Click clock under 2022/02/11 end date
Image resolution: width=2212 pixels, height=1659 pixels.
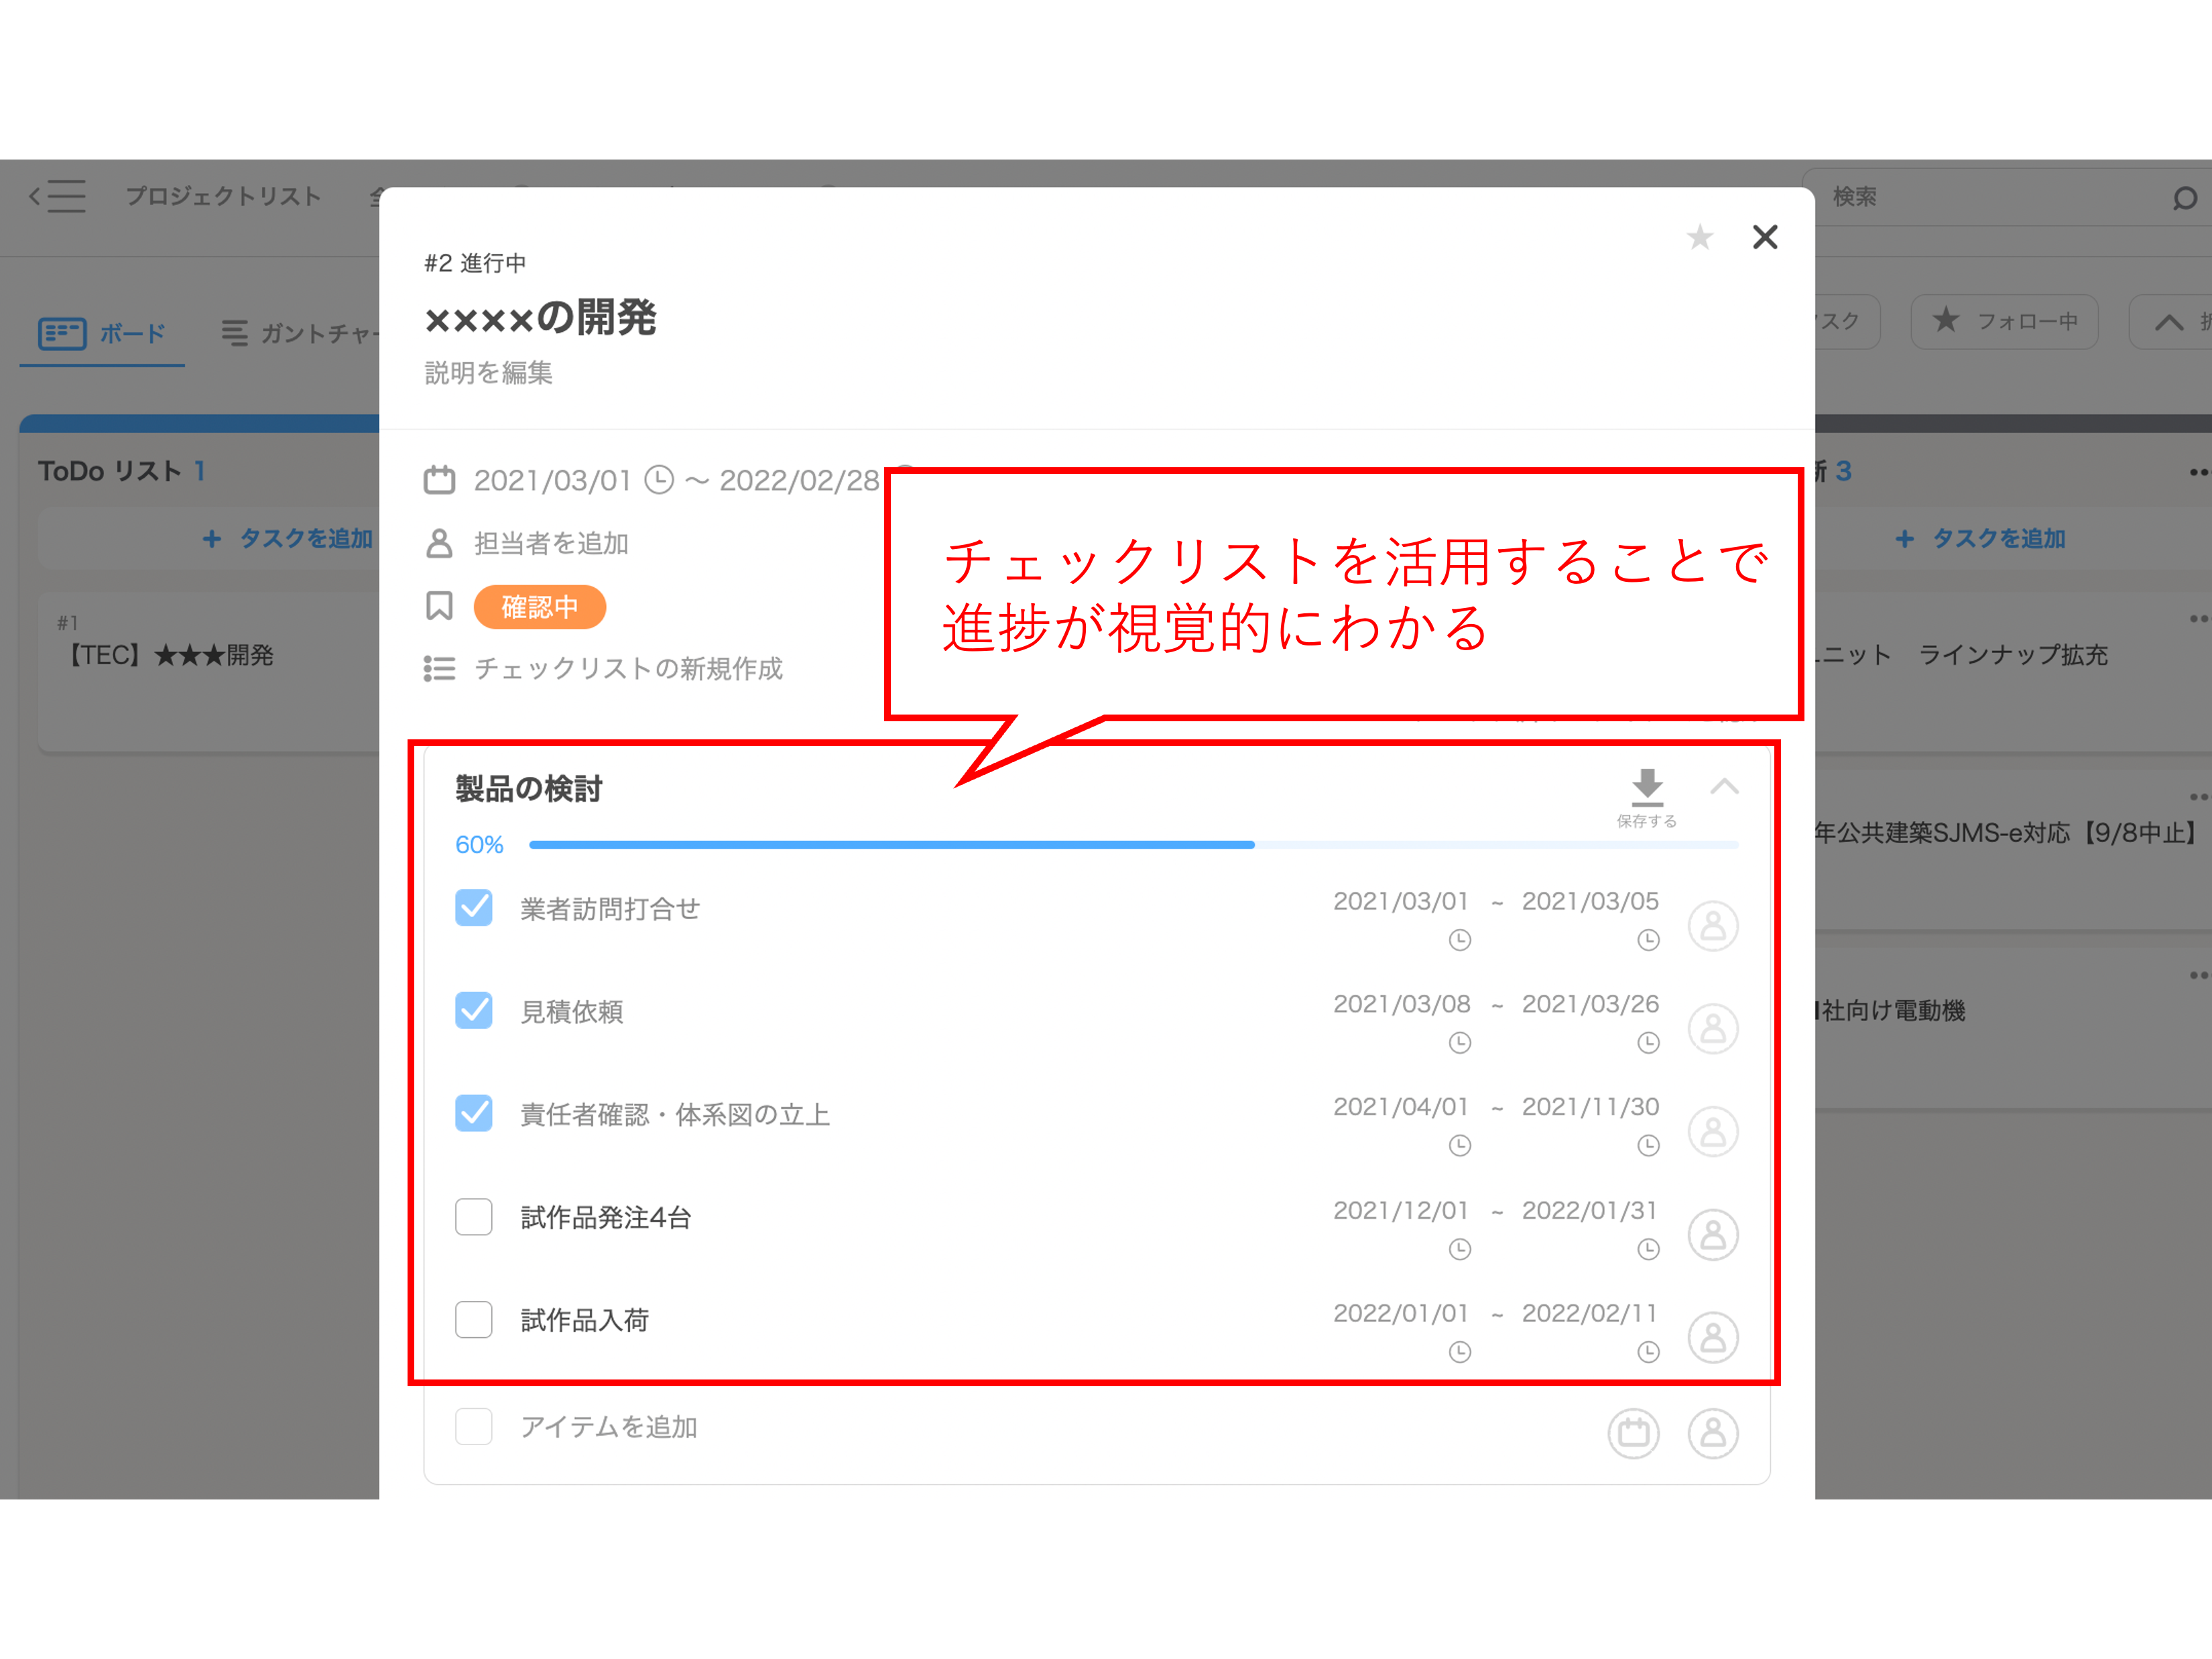click(x=1648, y=1352)
